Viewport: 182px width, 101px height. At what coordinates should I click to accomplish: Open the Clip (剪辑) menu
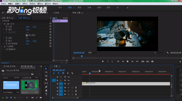click(18, 4)
